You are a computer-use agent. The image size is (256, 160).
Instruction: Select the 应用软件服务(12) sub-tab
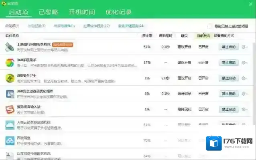pos(96,26)
